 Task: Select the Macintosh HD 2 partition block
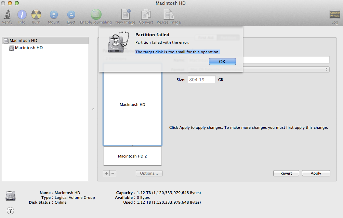click(x=132, y=156)
